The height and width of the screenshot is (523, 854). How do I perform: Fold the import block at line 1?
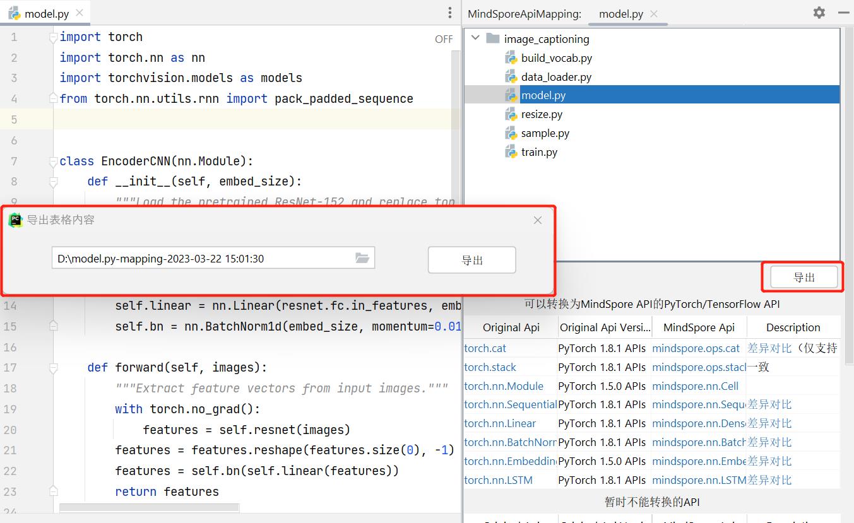tap(54, 37)
